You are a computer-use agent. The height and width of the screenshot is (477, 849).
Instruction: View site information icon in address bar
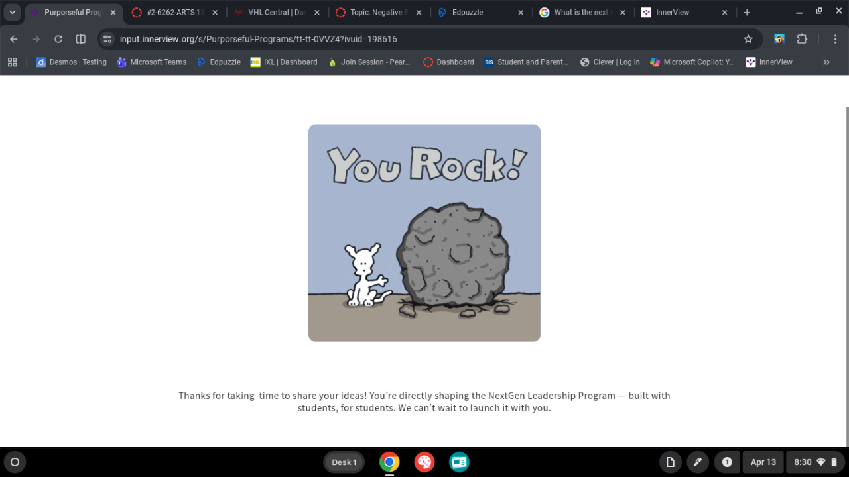pyautogui.click(x=108, y=39)
